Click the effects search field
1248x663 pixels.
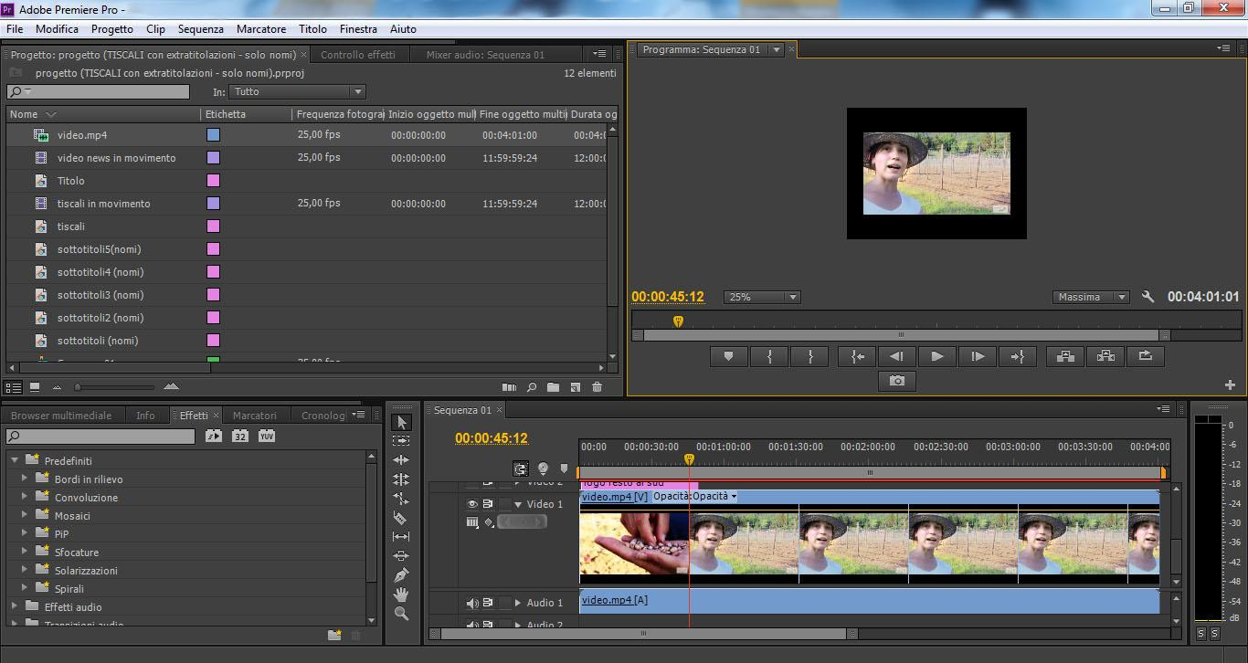click(x=100, y=437)
